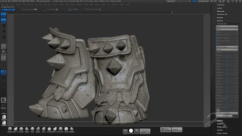The image size is (242, 136).
Task: Expand the Geometry subpalette
Action: [220, 5]
